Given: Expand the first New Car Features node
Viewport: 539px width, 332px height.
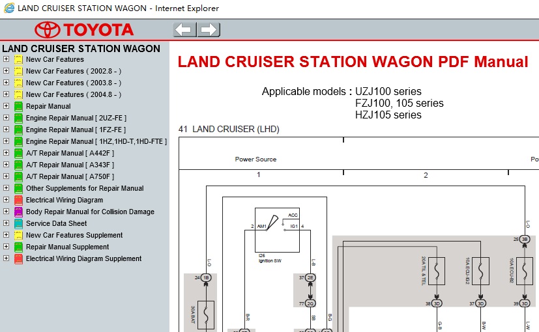Looking at the screenshot, I should click(6, 59).
